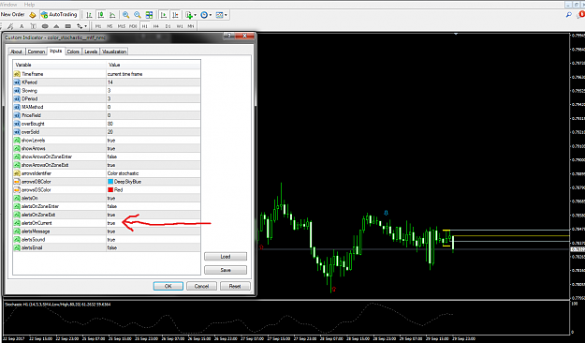
Task: Switch to bar chart display
Action: tap(89, 15)
